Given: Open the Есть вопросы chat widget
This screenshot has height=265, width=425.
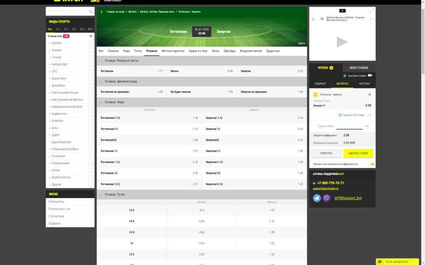Looking at the screenshot, I should click(x=397, y=262).
